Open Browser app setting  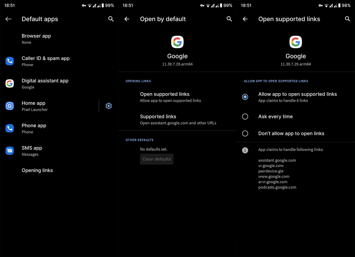tap(59, 39)
